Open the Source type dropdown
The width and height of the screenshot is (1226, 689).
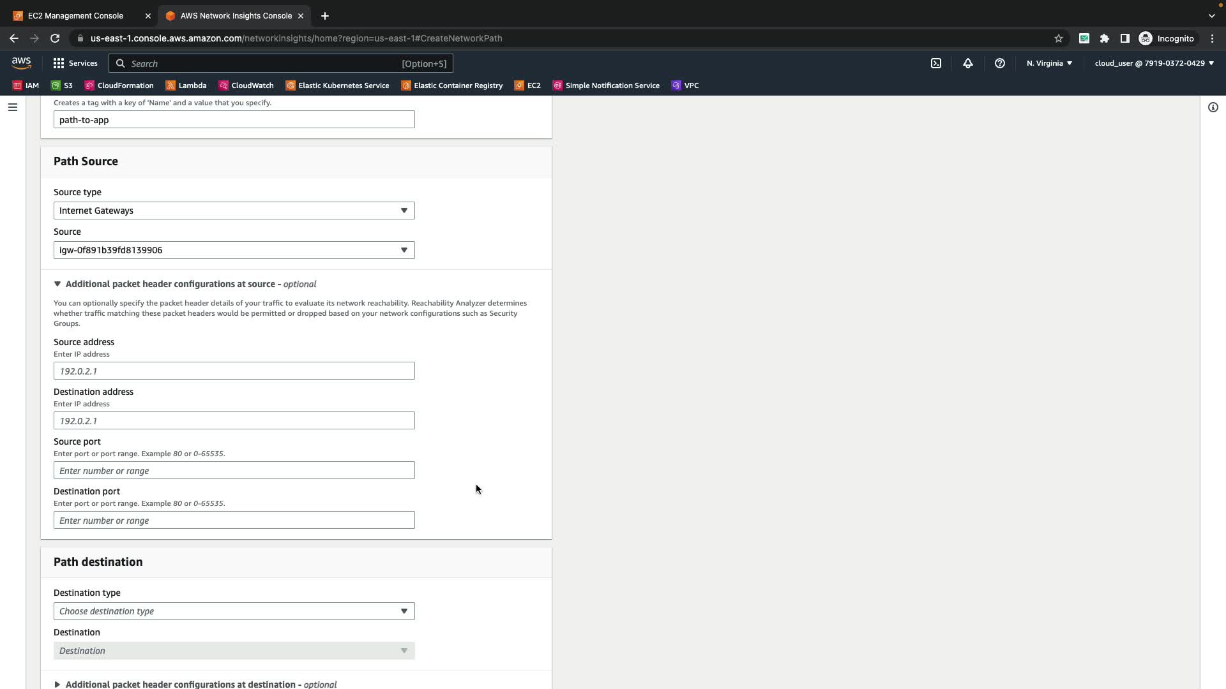(x=234, y=211)
